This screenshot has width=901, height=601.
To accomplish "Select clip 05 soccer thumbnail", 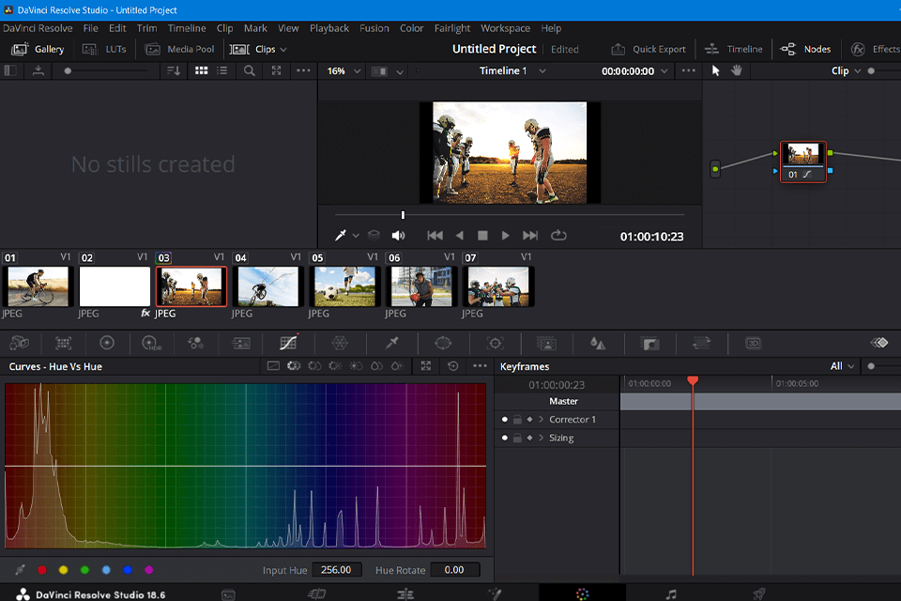I will point(344,286).
